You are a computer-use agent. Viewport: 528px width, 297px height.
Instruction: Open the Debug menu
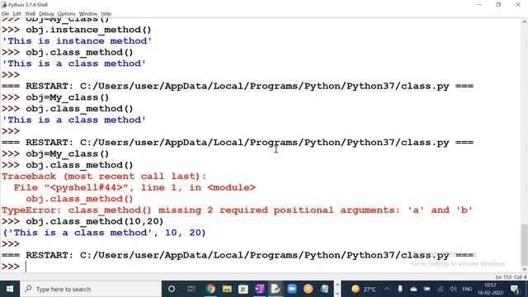46,14
